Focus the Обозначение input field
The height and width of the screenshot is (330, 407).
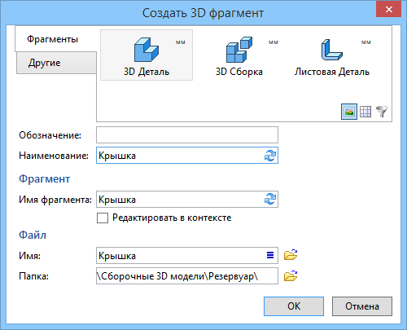pyautogui.click(x=187, y=134)
